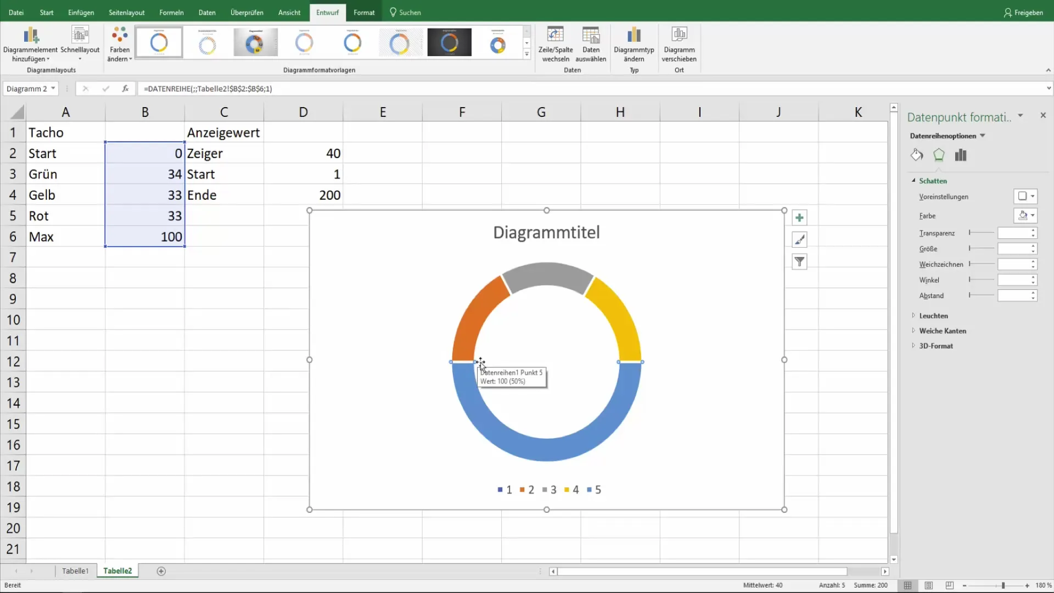Screen dimensions: 1054x593
Task: Open Farben ändern color palette
Action: pyautogui.click(x=120, y=44)
